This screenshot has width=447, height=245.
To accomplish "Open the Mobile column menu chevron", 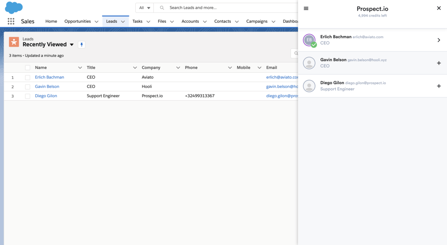I will [259, 67].
